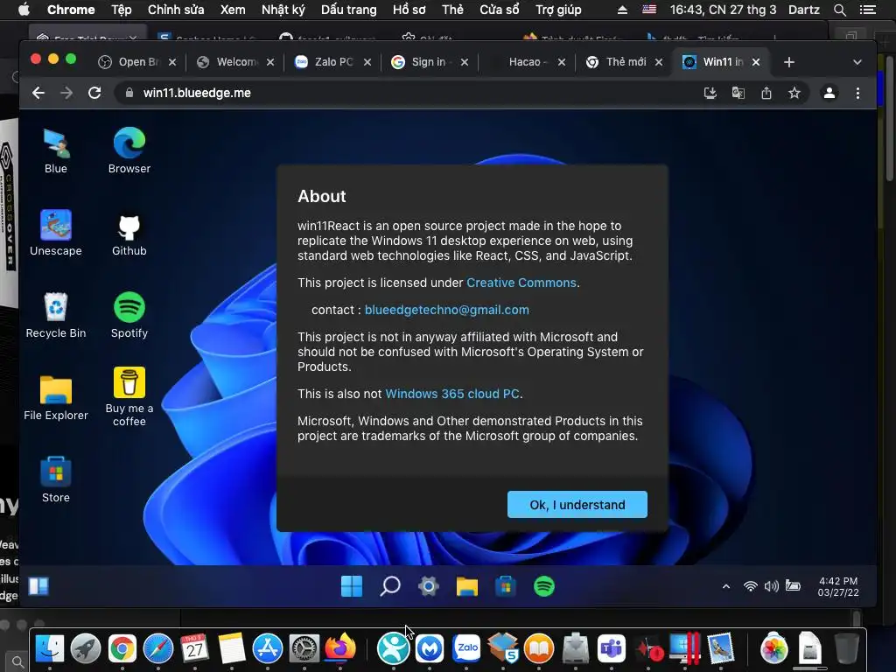896x672 pixels.
Task: Switch to the Sign in tab
Action: [x=429, y=62]
